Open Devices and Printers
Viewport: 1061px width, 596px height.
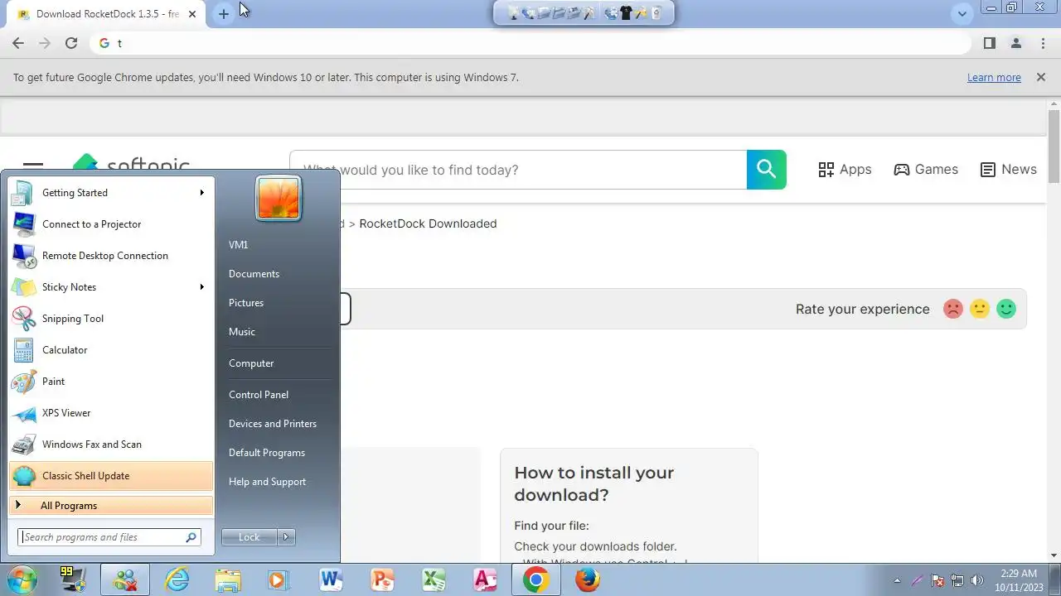pyautogui.click(x=273, y=424)
